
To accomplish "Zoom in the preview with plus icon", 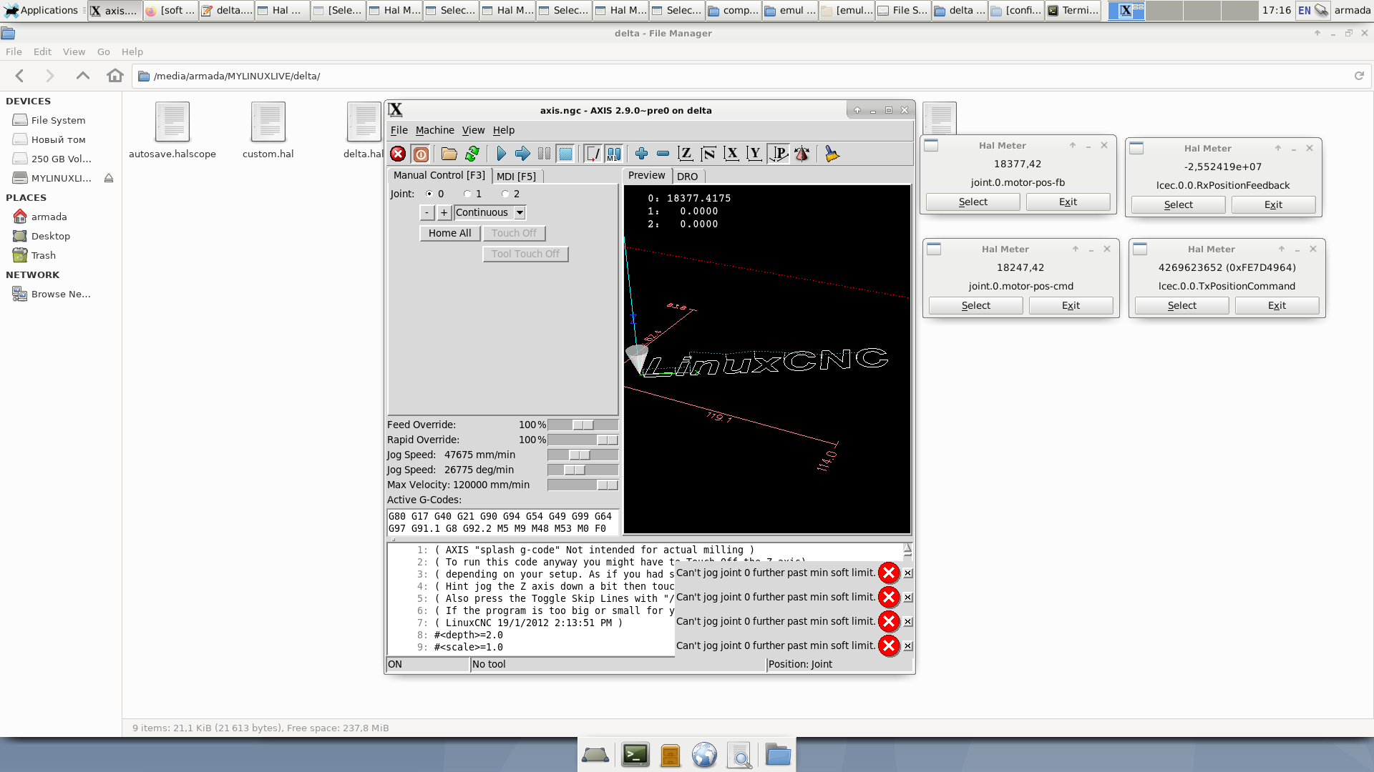I will pyautogui.click(x=641, y=154).
